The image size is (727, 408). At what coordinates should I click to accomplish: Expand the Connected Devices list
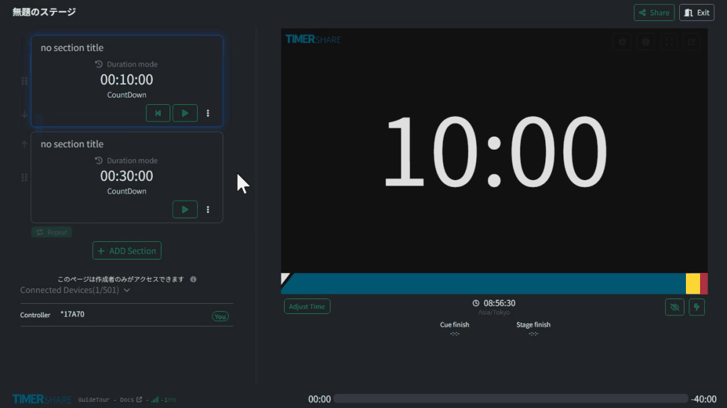pyautogui.click(x=127, y=290)
